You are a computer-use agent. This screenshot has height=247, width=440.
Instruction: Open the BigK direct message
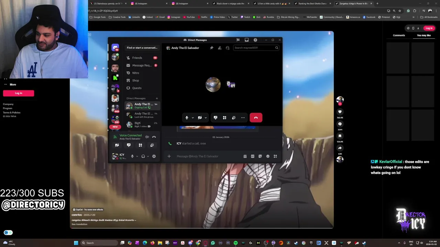coord(142,124)
